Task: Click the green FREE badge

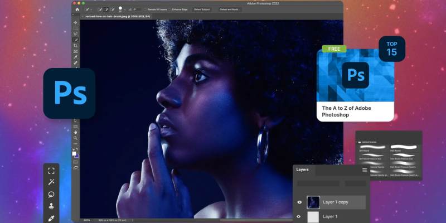Action: point(334,49)
